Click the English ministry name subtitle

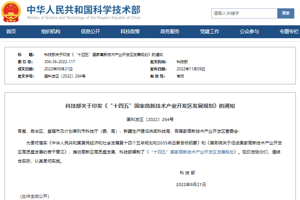83,17
